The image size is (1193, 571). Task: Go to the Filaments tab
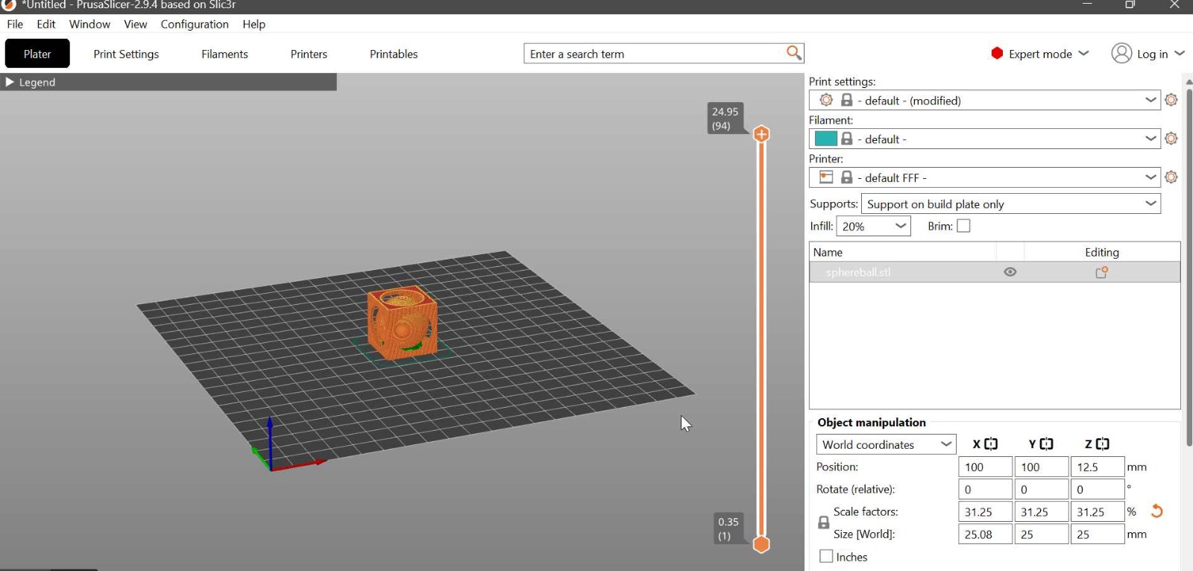[224, 54]
